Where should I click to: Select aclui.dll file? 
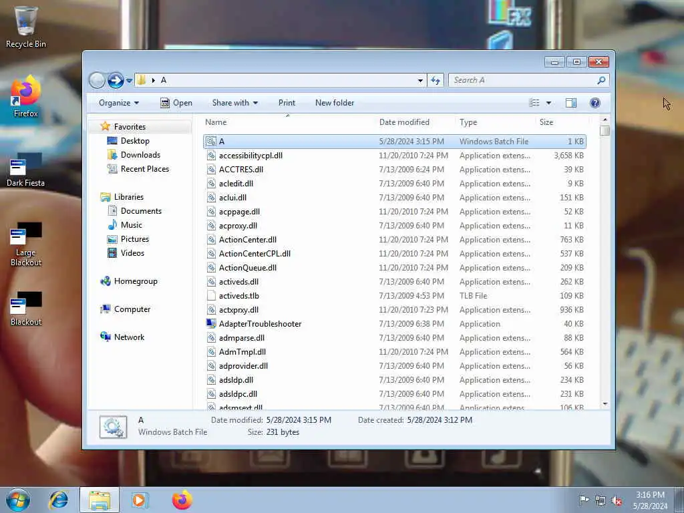pyautogui.click(x=394, y=198)
